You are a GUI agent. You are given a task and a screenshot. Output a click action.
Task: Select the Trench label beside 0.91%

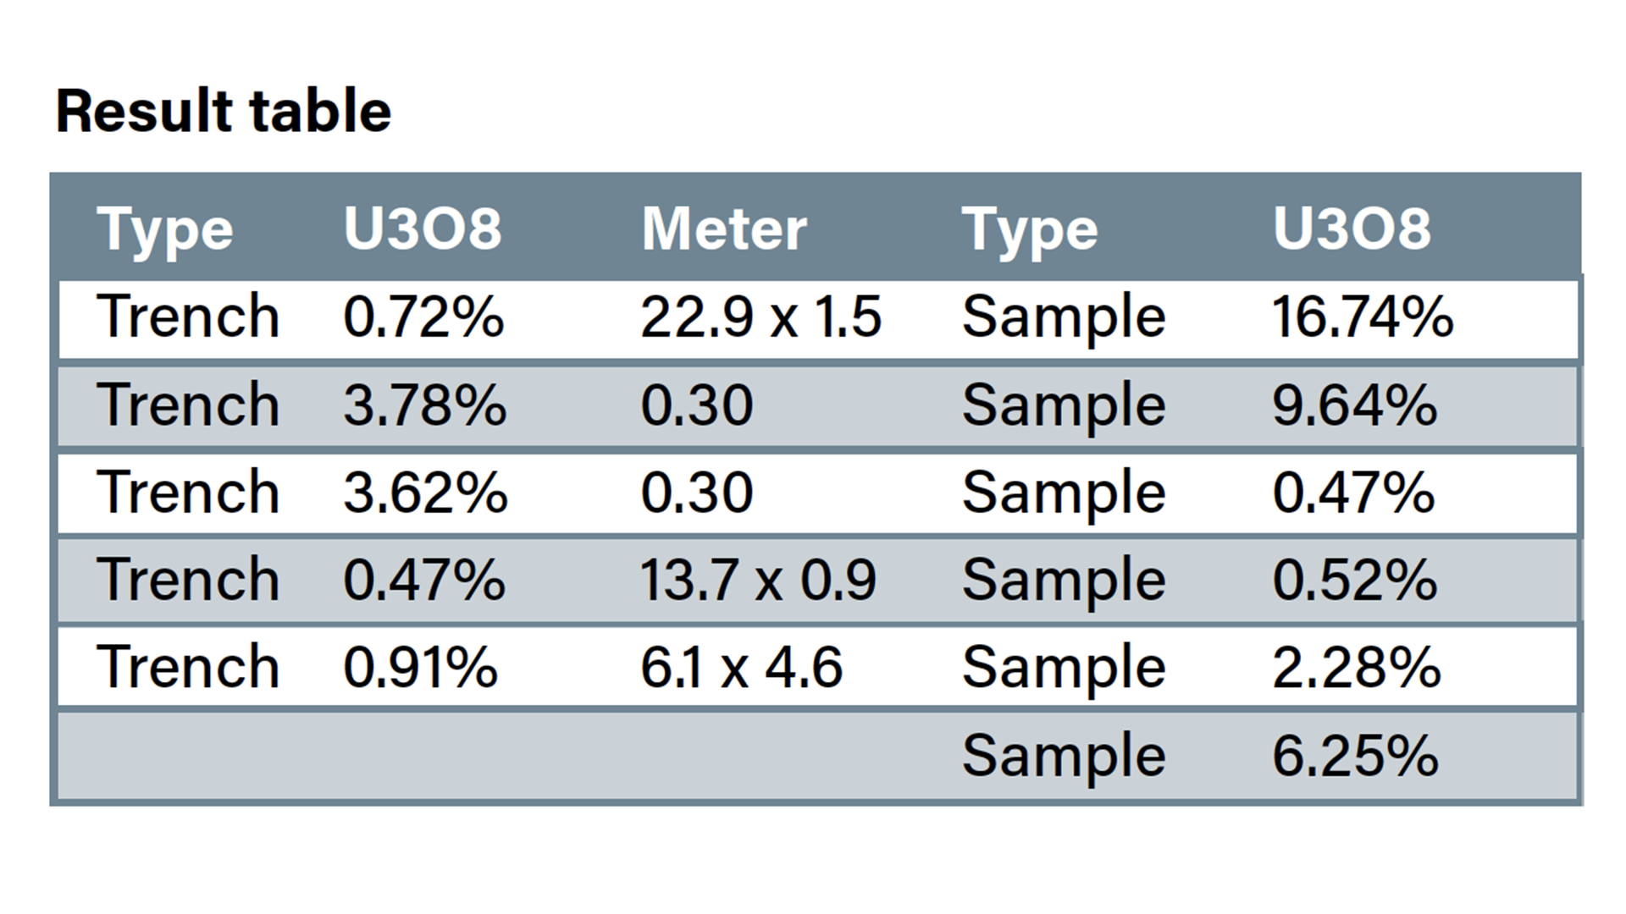pyautogui.click(x=188, y=668)
